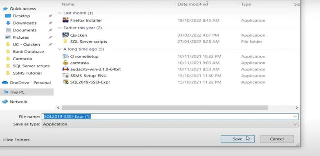Click the This PC monitor icon
This screenshot has height=156, width=320.
[x=6, y=92]
